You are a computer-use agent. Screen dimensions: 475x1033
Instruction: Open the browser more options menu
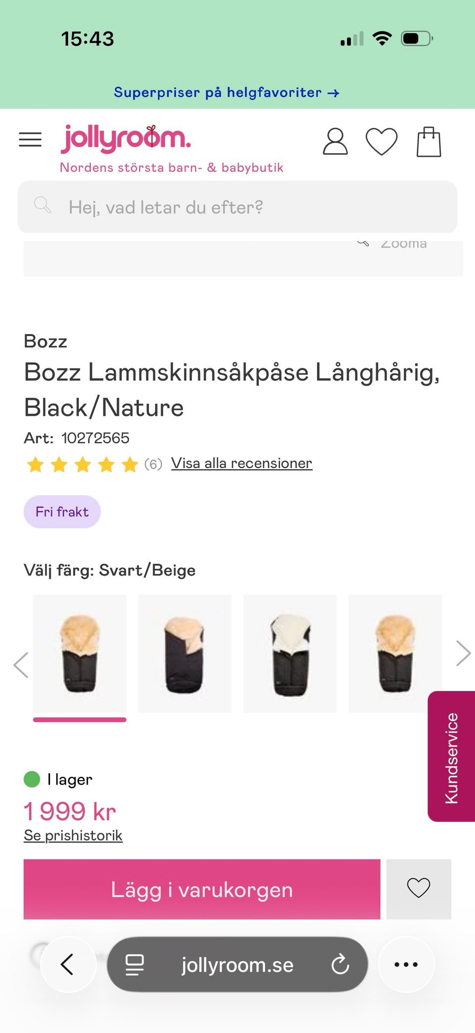point(406,964)
